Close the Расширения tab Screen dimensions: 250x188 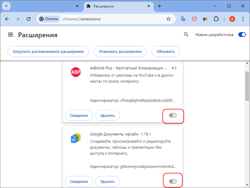(x=149, y=6)
